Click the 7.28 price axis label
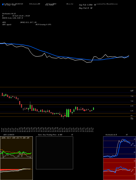The width and height of the screenshot is (136, 180). [x=132, y=101]
